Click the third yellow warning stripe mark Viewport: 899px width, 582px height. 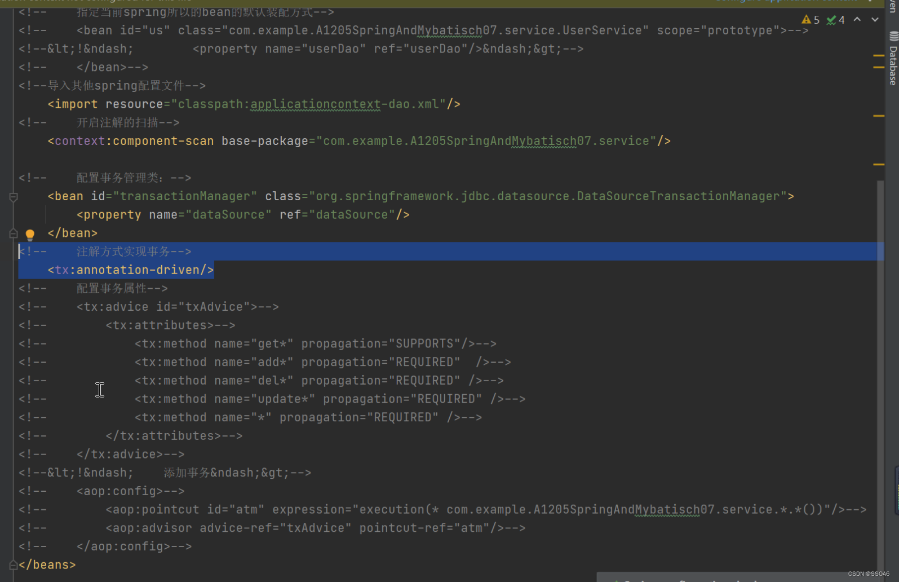click(879, 116)
